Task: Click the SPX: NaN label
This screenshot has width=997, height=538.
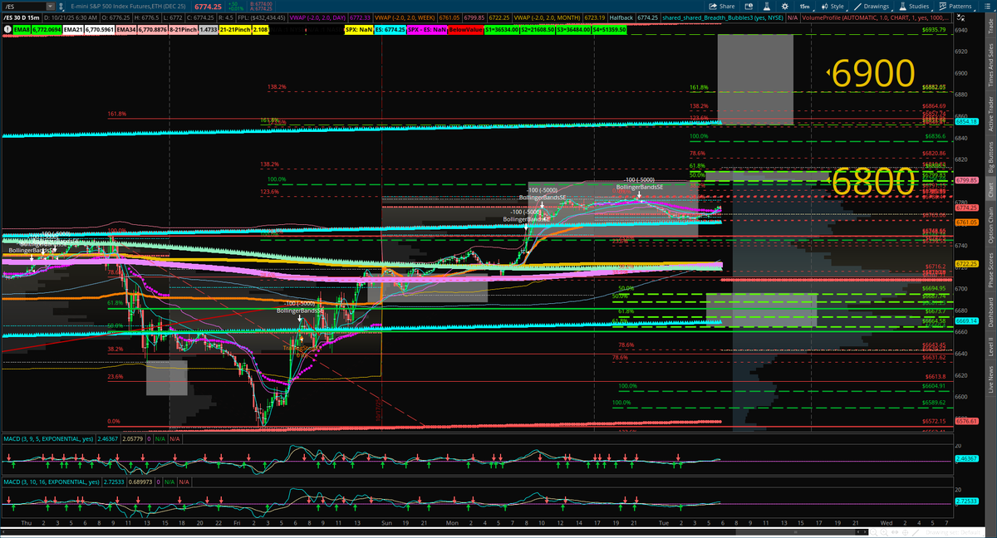Action: 359,30
